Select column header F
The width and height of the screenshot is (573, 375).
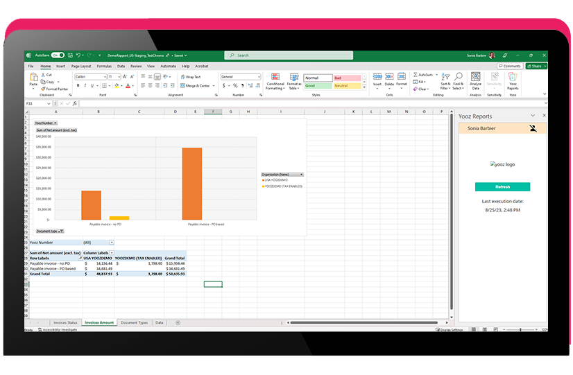click(x=213, y=112)
